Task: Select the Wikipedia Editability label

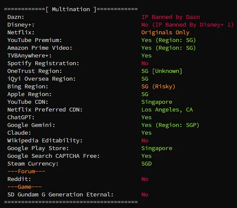Action: (45, 141)
